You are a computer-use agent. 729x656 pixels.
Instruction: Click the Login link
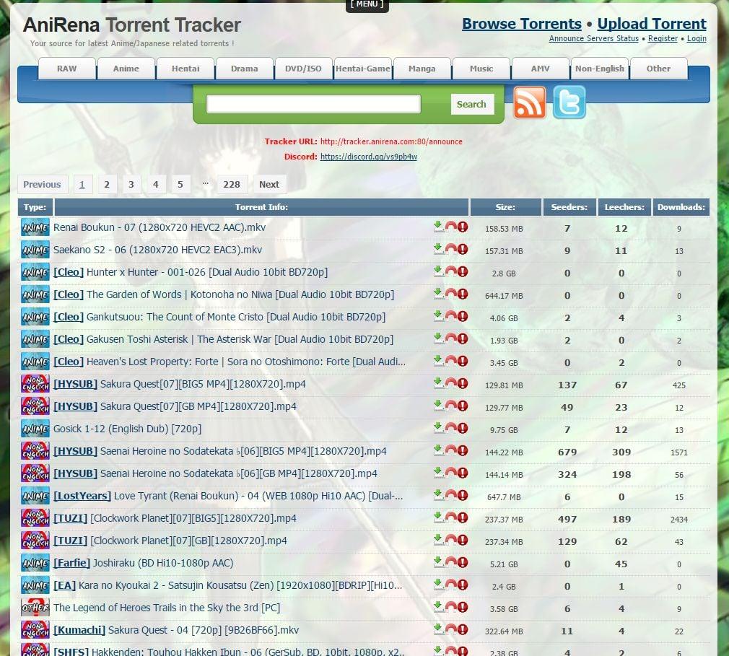(697, 38)
